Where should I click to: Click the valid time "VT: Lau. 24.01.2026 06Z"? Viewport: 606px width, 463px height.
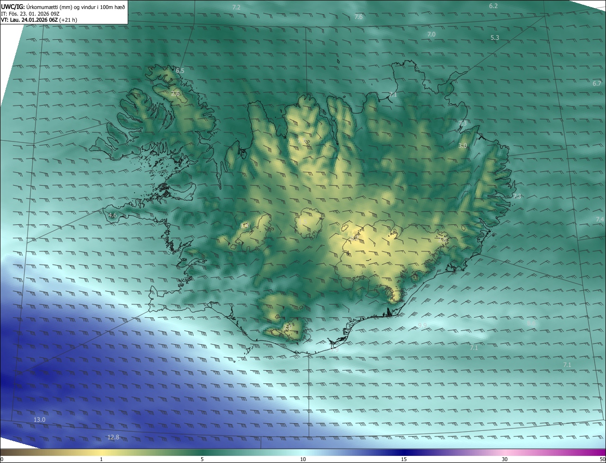click(29, 20)
